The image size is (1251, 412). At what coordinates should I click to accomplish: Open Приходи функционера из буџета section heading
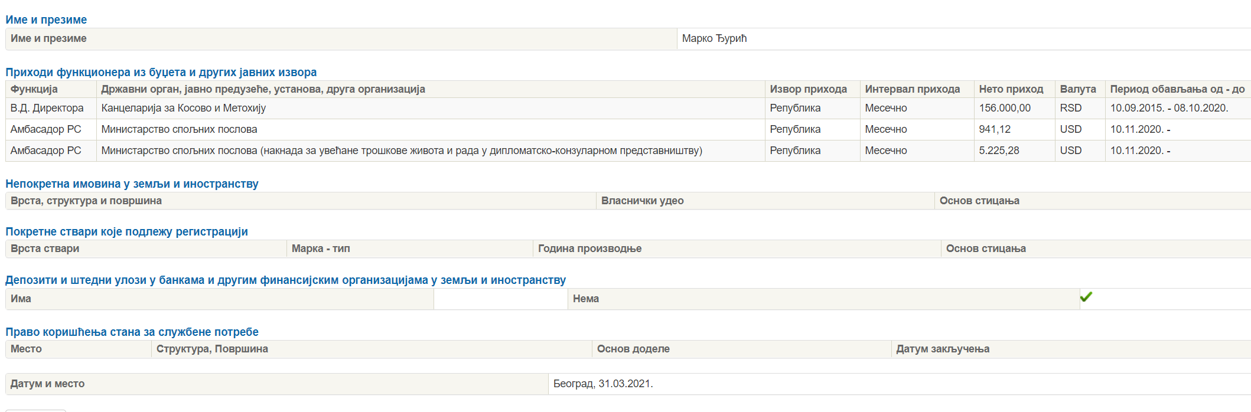click(x=161, y=72)
